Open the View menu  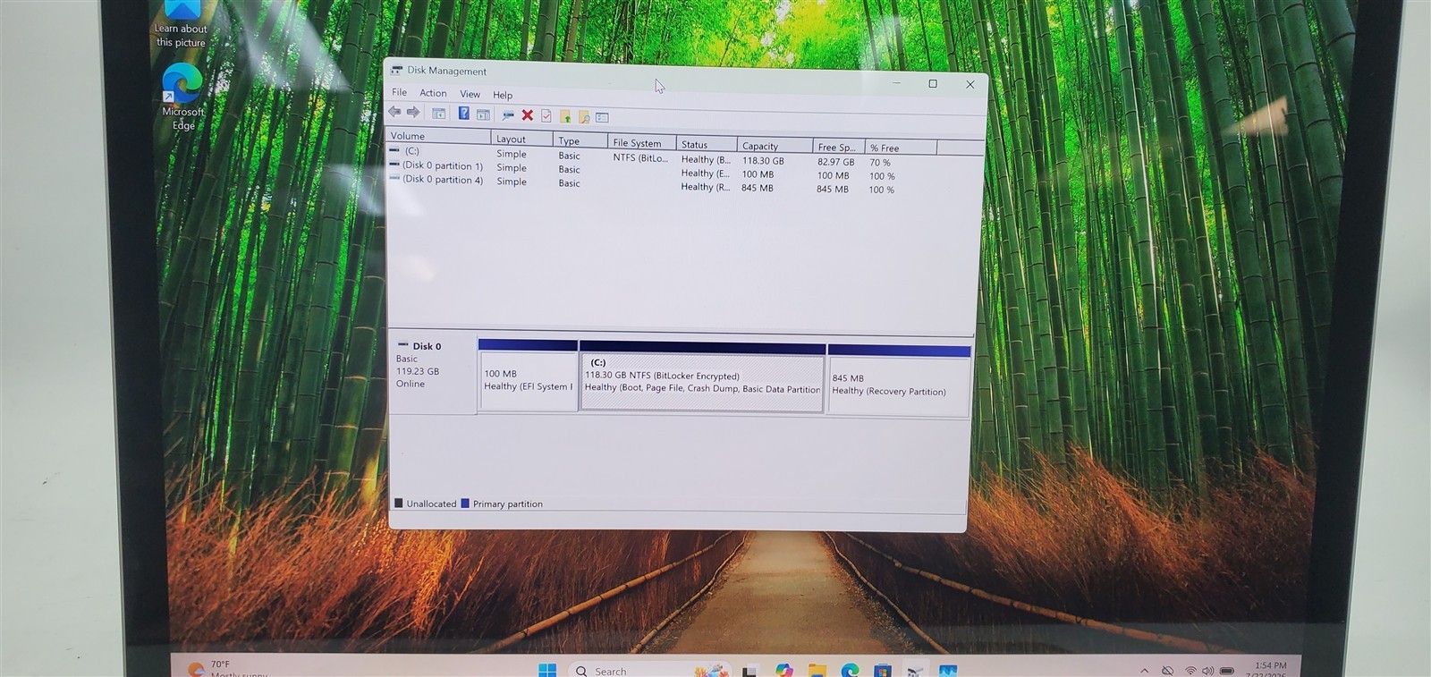pos(470,94)
